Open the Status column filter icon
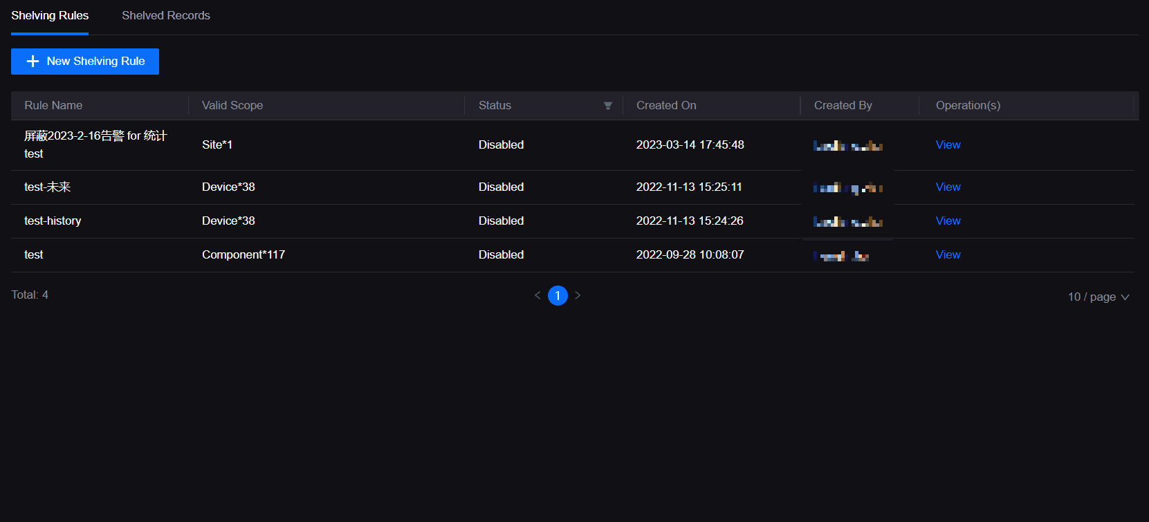Screen dimensions: 1149x522 [x=607, y=106]
